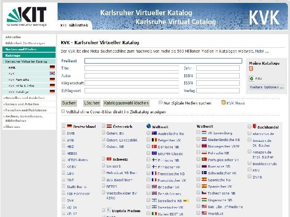Click into the Titel field
Viewport: 290px width, 217px height.
click(x=132, y=68)
